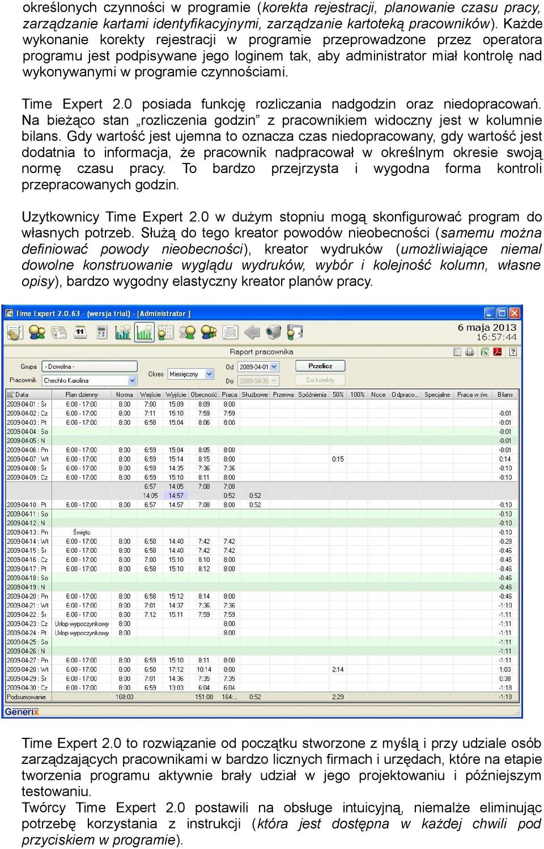Open the help question mark icon
Screen dimensions: 544x849
click(x=513, y=352)
